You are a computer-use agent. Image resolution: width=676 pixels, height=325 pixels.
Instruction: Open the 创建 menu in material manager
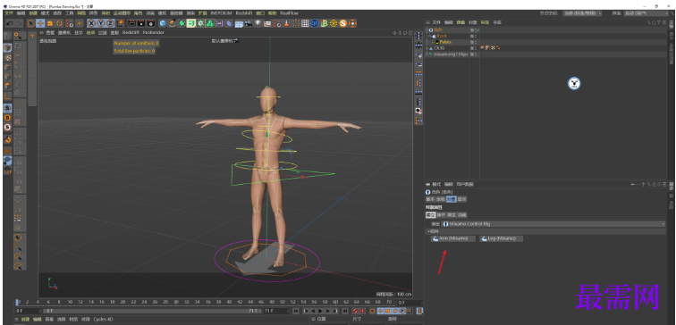(25, 320)
